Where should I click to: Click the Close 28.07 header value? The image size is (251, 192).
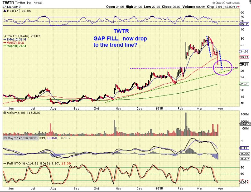(x=171, y=7)
